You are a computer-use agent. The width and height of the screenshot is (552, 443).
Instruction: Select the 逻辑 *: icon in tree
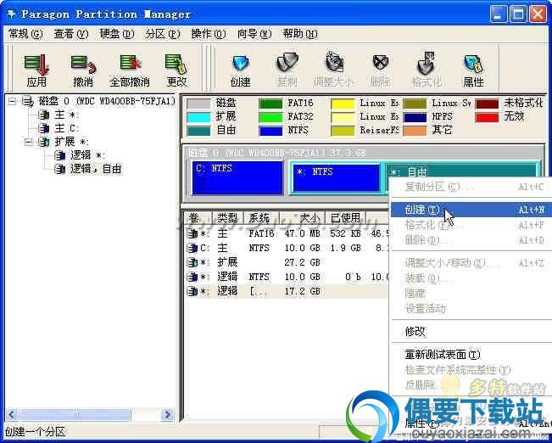tap(60, 155)
